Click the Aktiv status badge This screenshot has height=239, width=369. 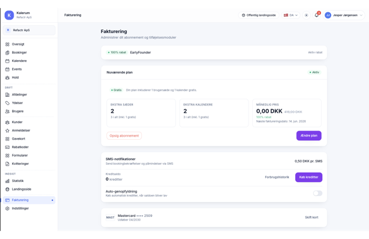[314, 72]
